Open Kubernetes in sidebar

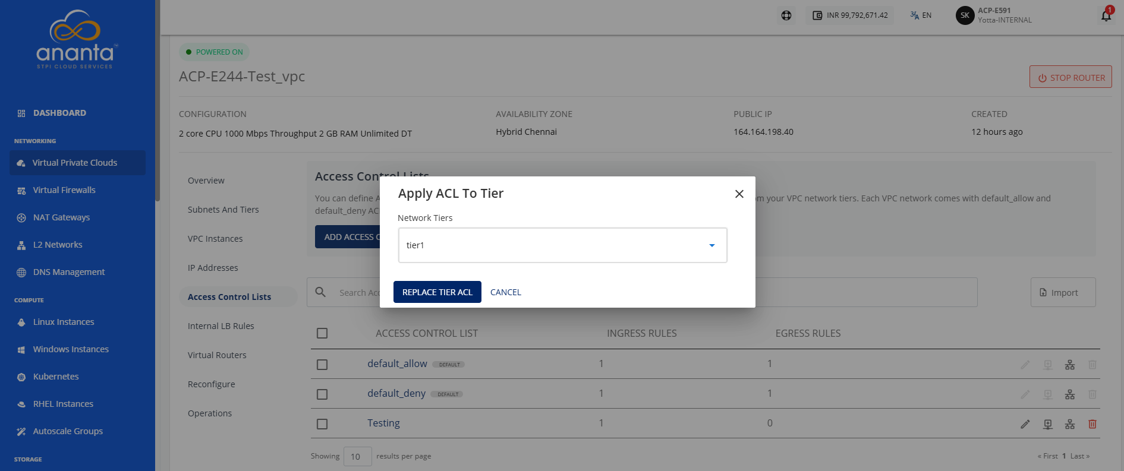[x=56, y=377]
